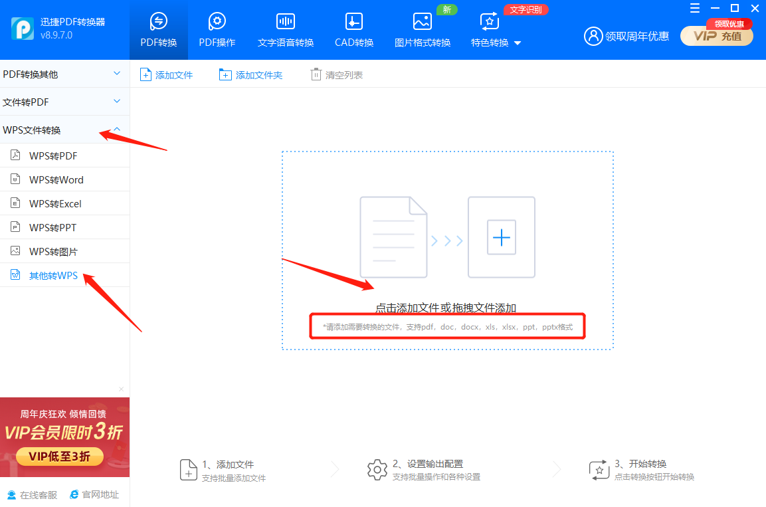Open the PDF转换 tab icon

(159, 22)
